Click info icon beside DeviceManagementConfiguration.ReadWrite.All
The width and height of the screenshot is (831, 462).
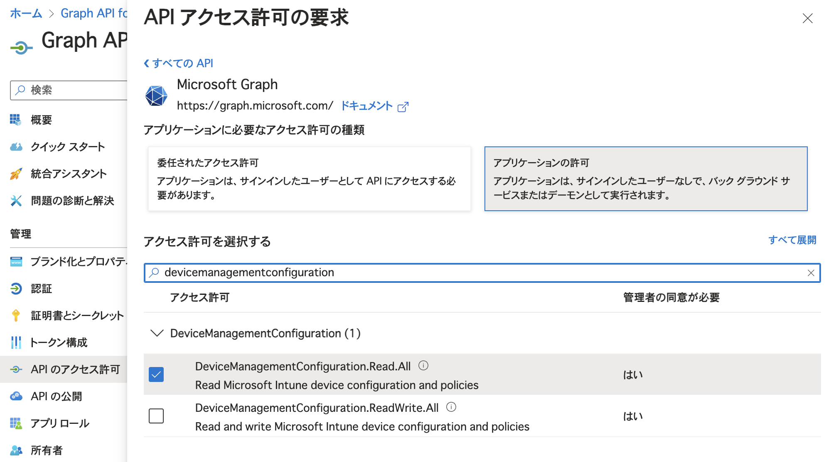[451, 407]
